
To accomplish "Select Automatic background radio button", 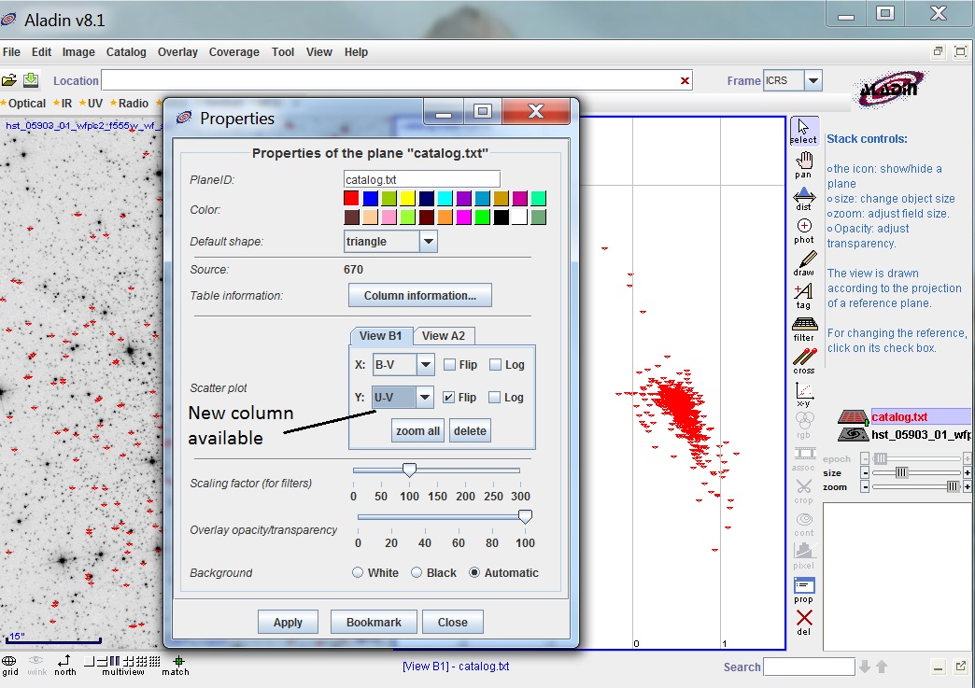I will pyautogui.click(x=474, y=572).
